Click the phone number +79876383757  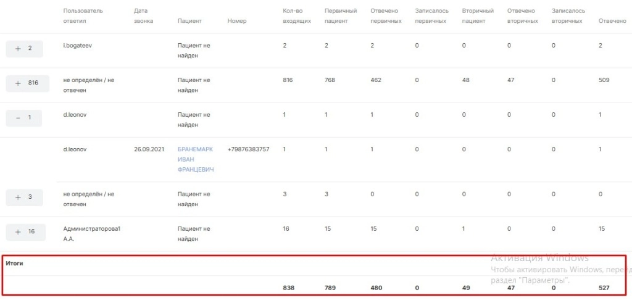248,149
